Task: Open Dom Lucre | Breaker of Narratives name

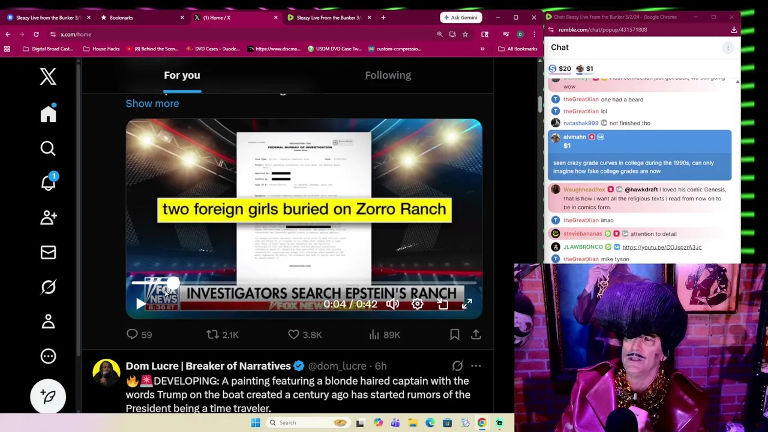Action: tap(208, 366)
